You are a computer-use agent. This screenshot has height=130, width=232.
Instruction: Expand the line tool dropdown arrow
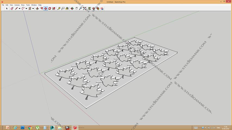(20, 9)
